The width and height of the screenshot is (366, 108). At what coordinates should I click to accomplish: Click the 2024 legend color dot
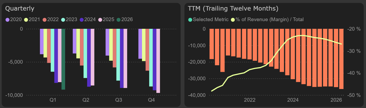[x=82, y=20]
